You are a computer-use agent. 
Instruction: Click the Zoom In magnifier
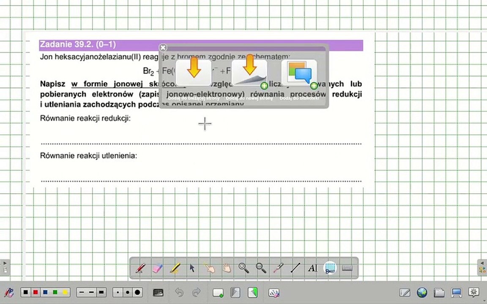click(x=244, y=268)
